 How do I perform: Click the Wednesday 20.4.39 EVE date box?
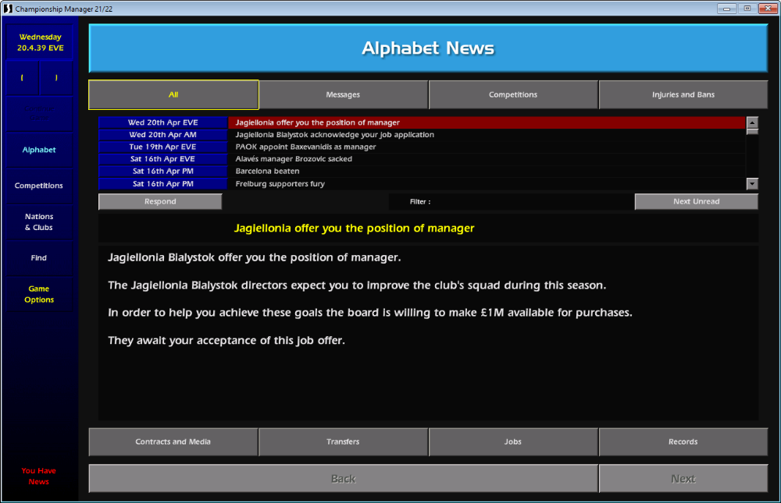tap(40, 42)
